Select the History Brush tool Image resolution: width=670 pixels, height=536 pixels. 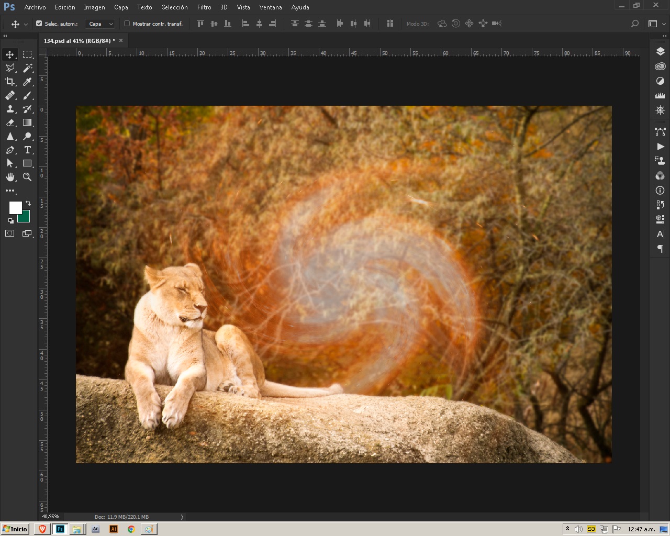click(x=27, y=109)
